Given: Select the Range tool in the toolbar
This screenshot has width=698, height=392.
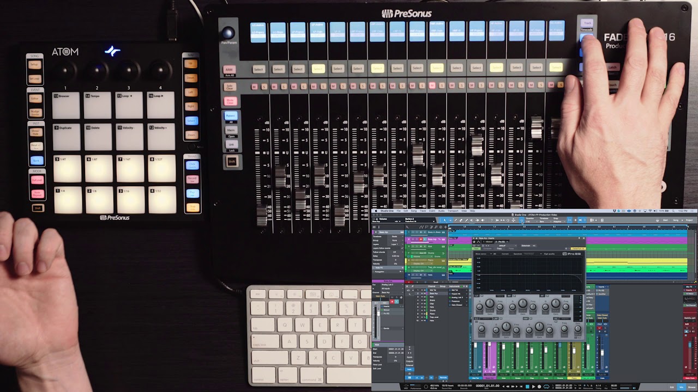Looking at the screenshot, I should (450, 220).
